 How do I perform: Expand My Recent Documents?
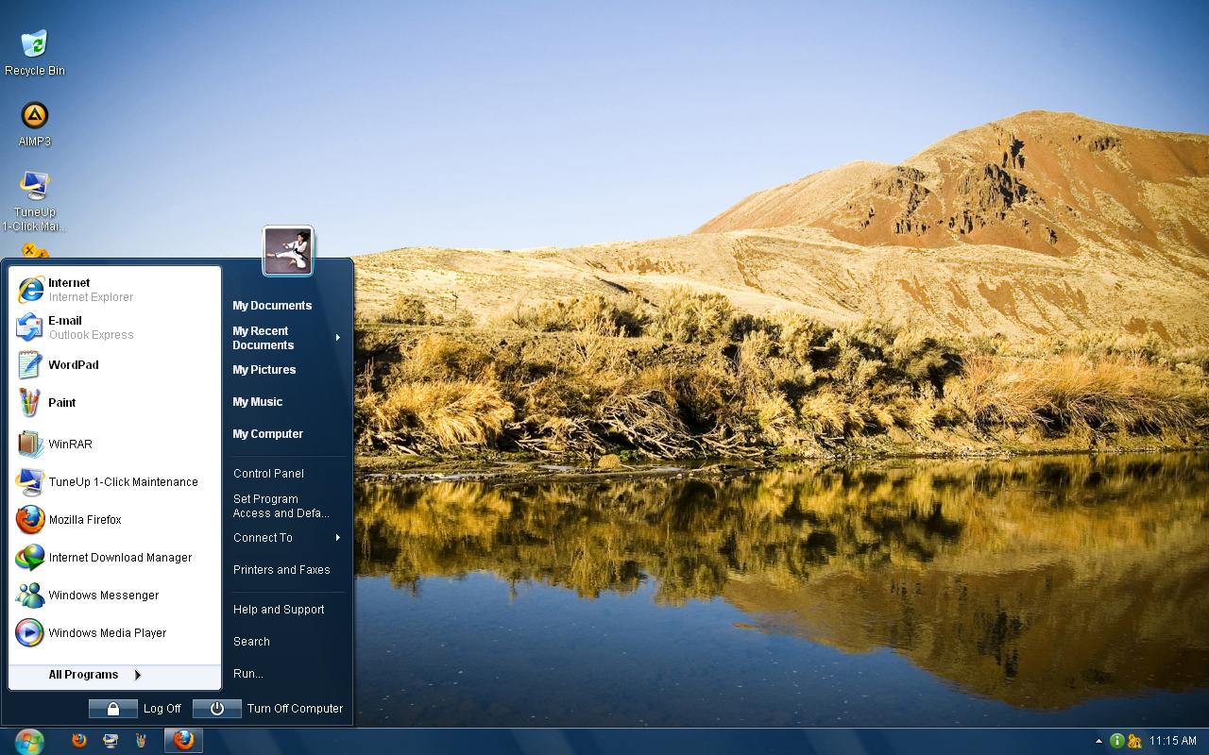[x=272, y=338]
